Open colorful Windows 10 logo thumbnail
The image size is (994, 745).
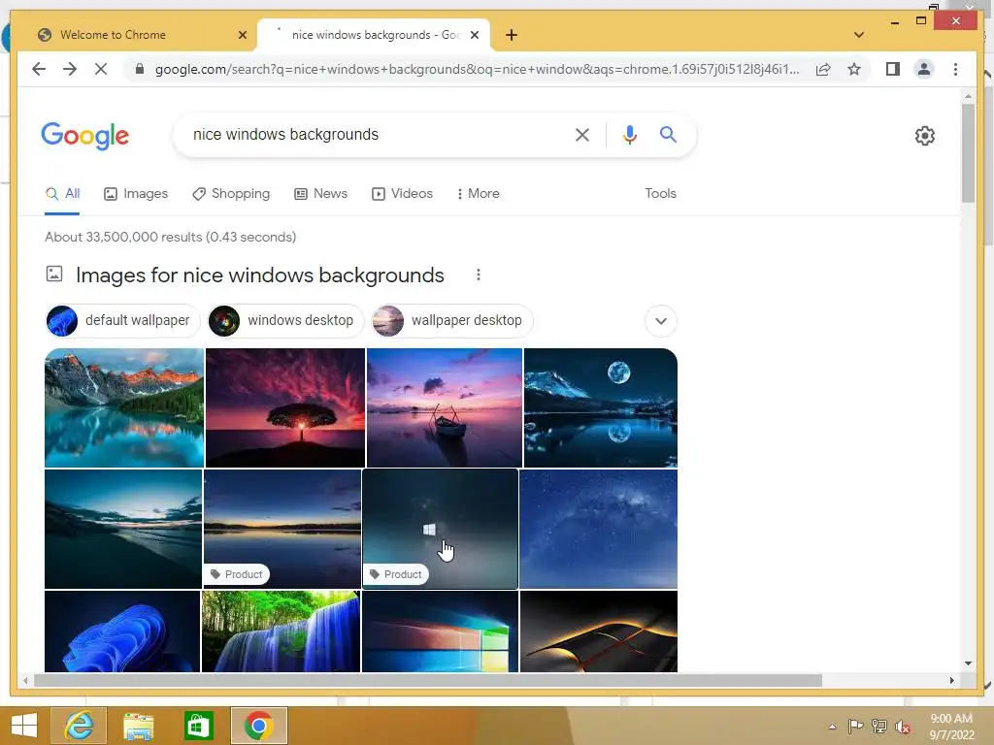440,631
